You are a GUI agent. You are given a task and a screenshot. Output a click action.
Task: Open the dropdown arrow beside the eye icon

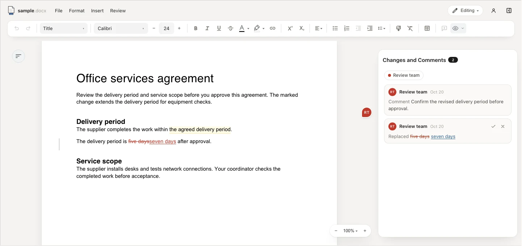tap(463, 28)
